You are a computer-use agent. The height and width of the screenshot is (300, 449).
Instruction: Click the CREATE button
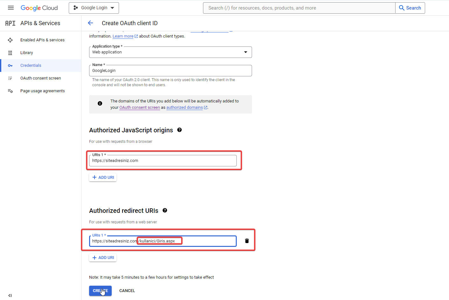100,291
